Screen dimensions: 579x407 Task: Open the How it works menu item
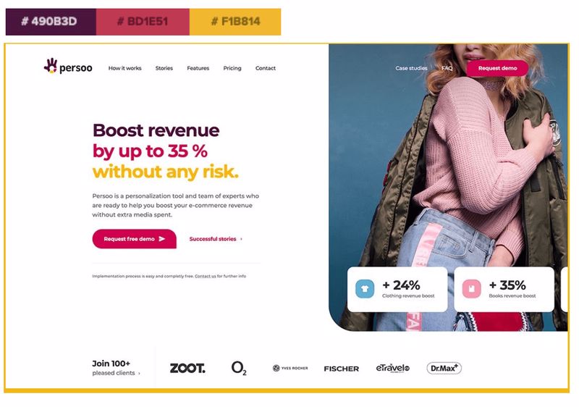pyautogui.click(x=124, y=68)
